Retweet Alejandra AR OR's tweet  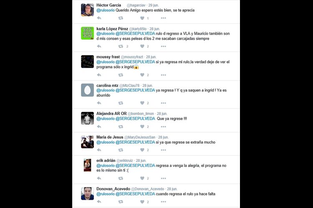point(121,126)
